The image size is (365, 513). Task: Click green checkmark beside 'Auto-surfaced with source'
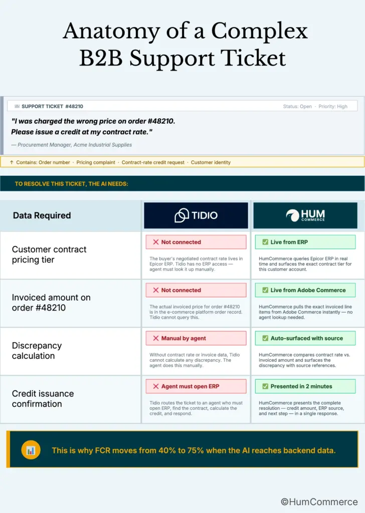click(x=265, y=338)
